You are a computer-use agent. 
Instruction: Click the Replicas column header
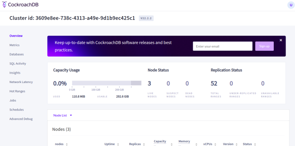tap(135, 144)
